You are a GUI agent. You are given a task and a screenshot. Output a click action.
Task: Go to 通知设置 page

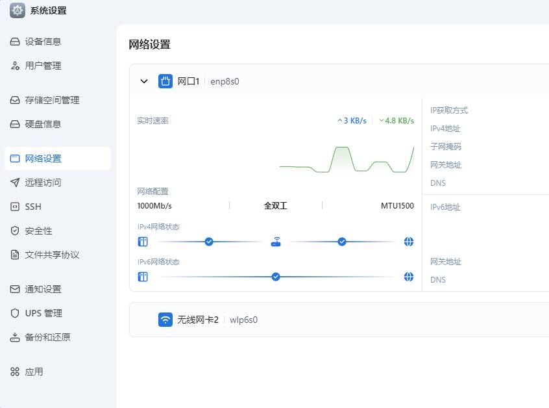click(58, 289)
